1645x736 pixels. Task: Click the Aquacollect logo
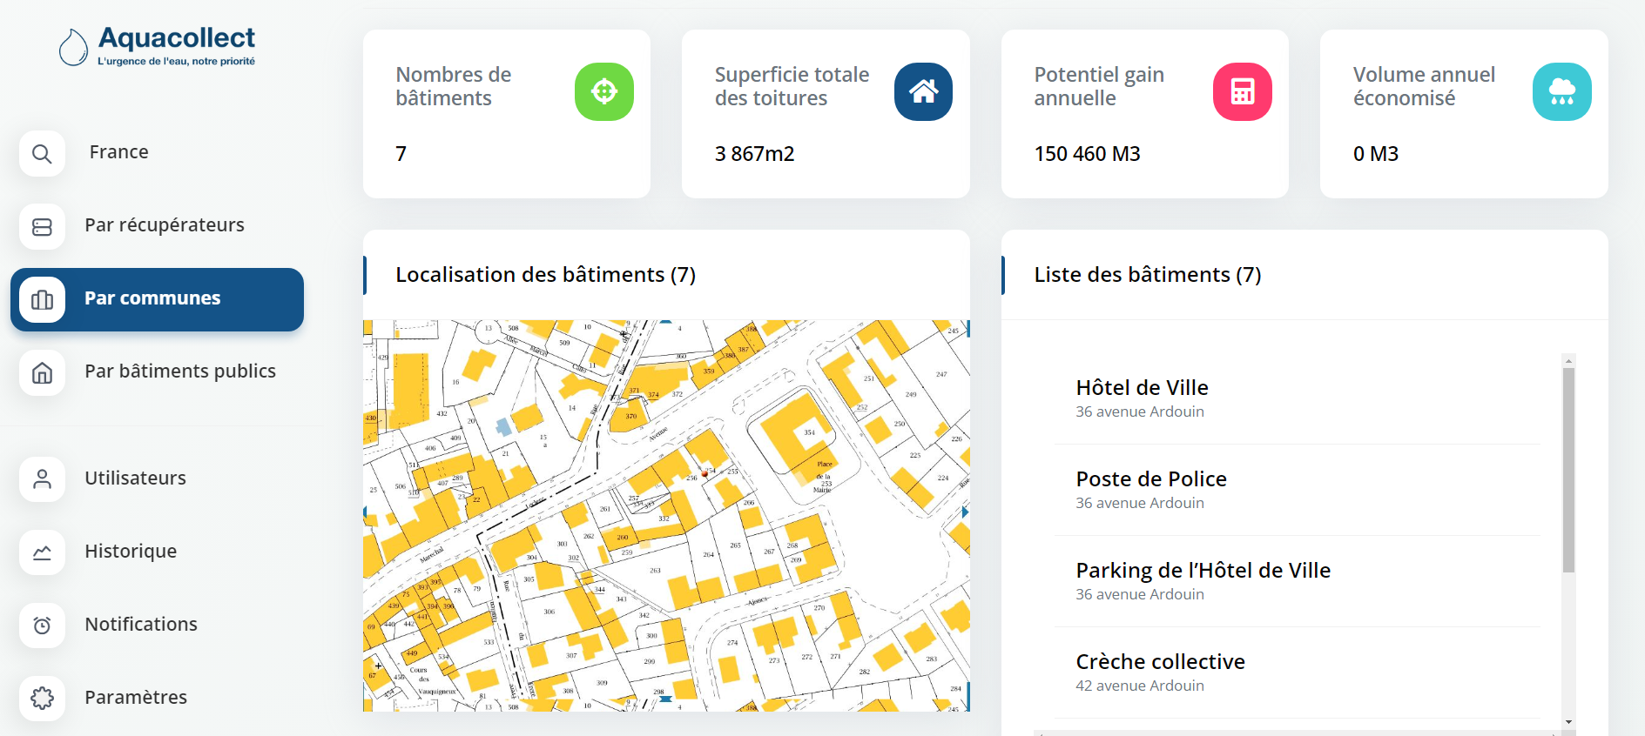(x=158, y=46)
